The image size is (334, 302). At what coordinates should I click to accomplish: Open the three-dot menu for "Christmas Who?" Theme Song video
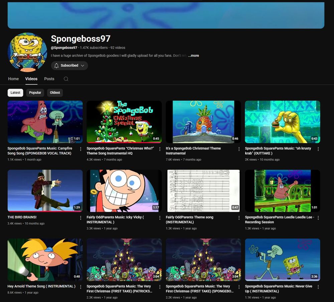[x=160, y=149]
